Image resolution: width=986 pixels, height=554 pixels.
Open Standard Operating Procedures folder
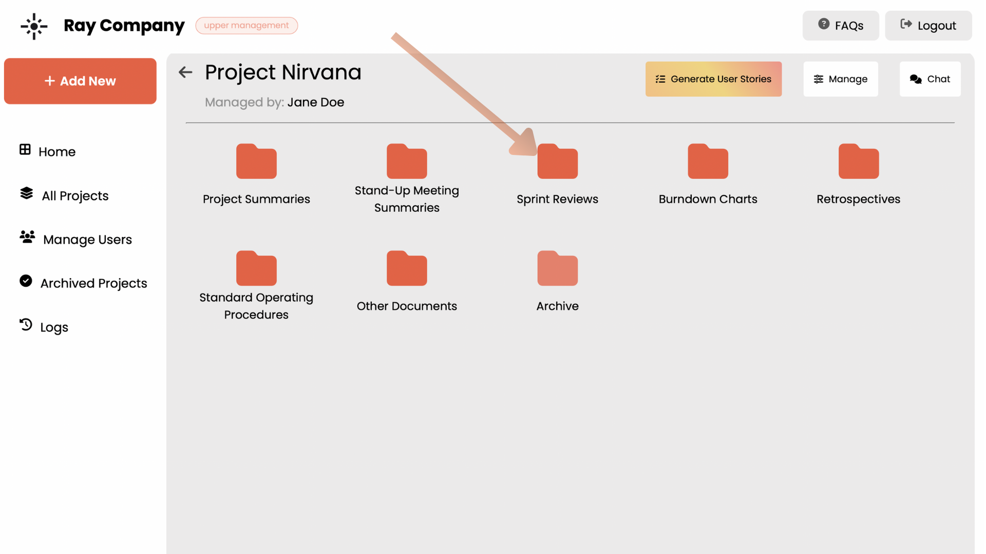tap(256, 269)
